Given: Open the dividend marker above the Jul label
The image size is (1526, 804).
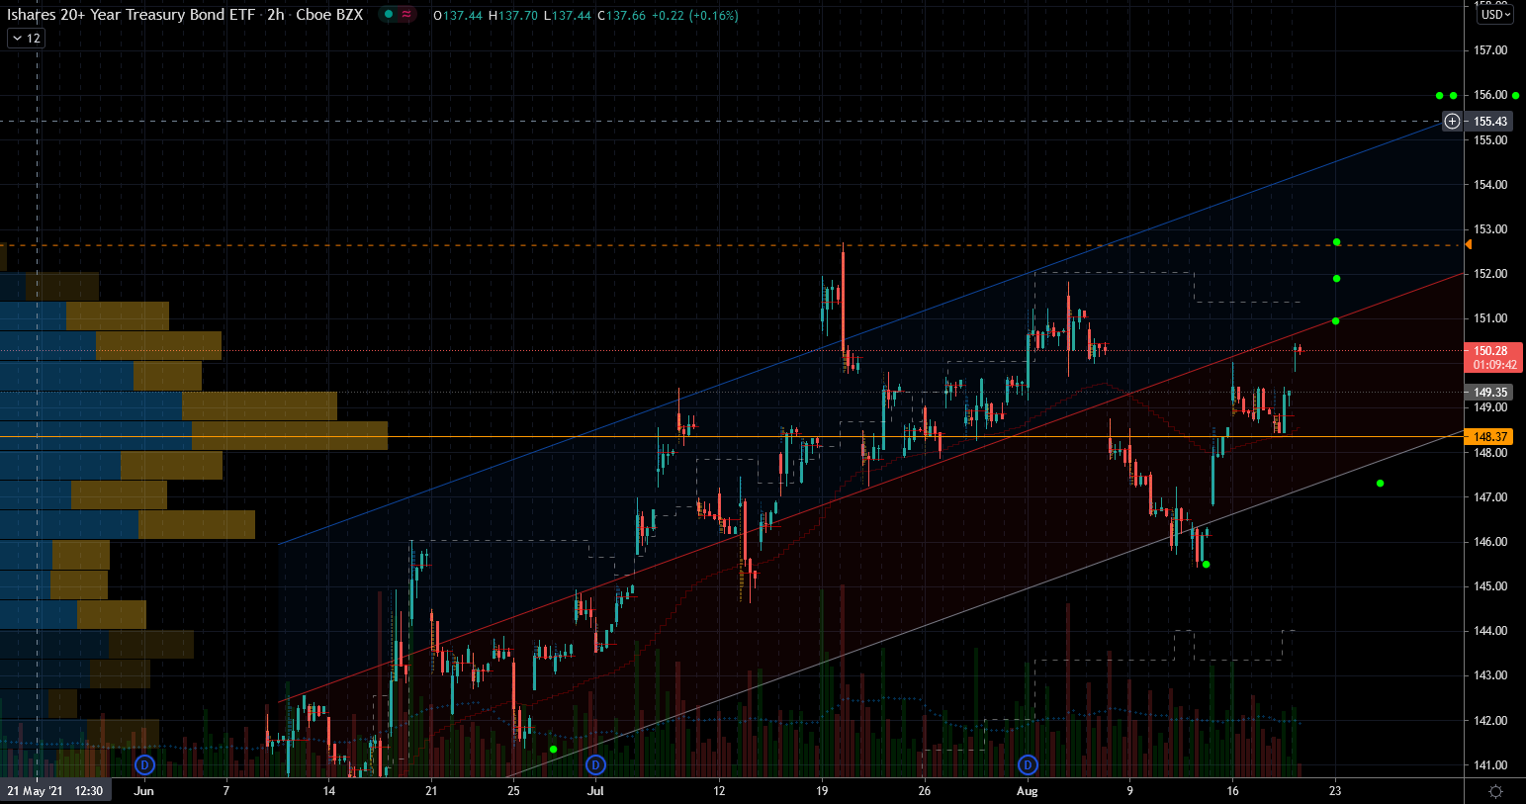Looking at the screenshot, I should pos(595,764).
